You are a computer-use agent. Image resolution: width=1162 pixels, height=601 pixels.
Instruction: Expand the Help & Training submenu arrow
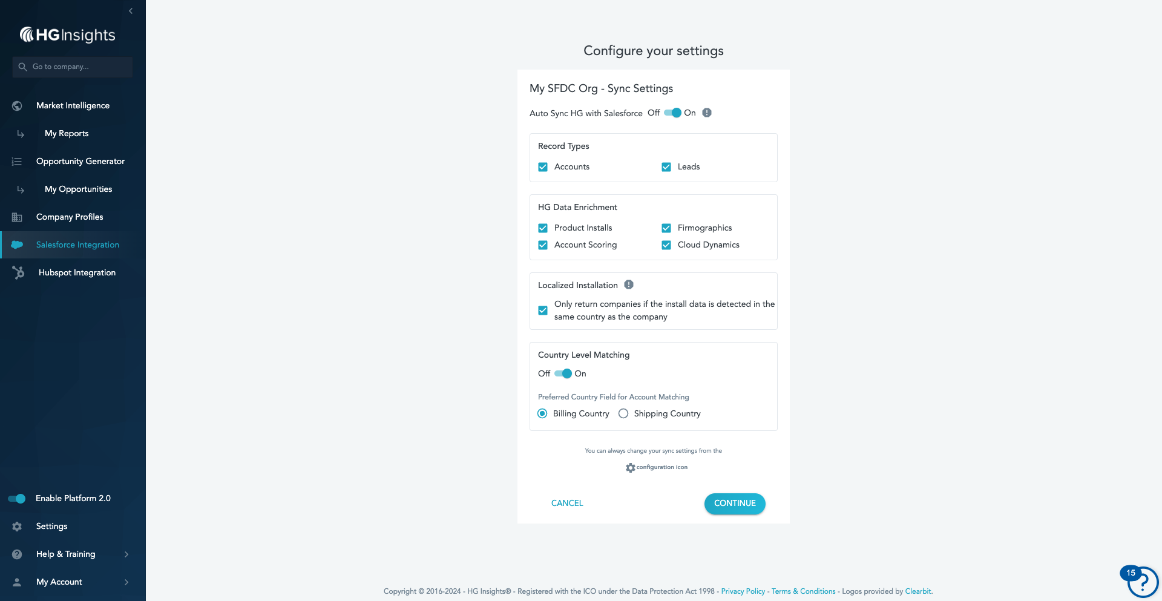126,554
